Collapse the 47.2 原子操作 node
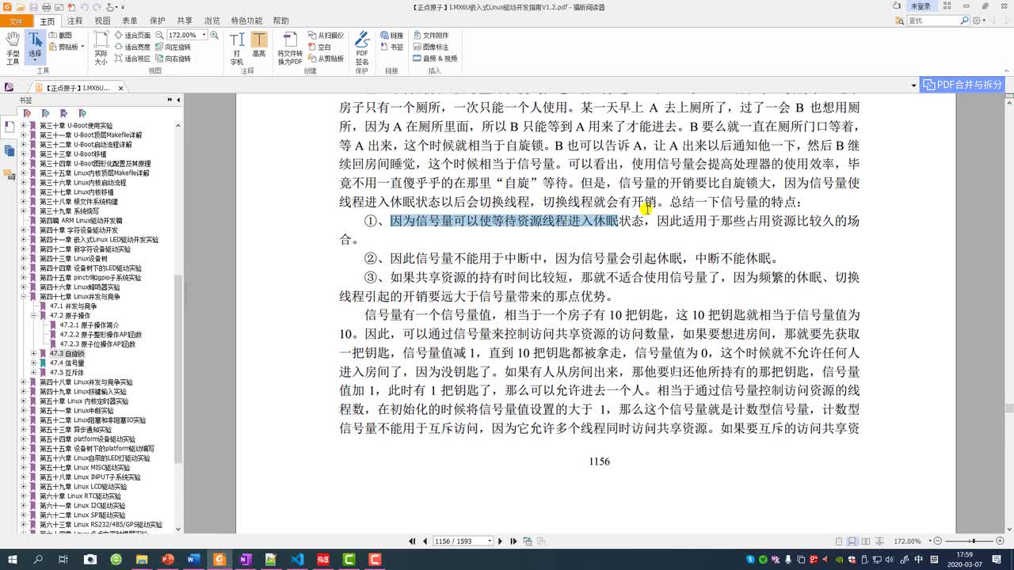1014x570 pixels. click(x=33, y=315)
